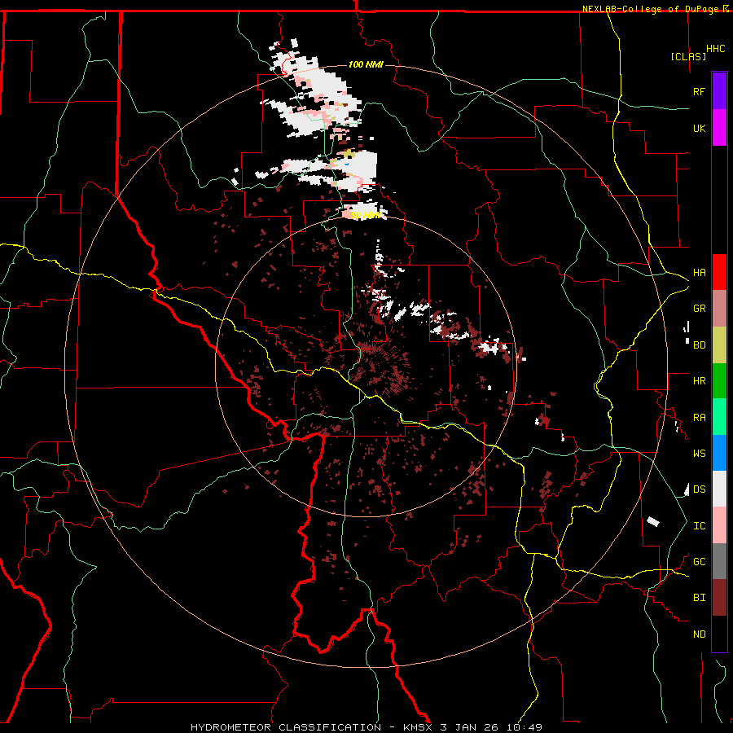This screenshot has height=733, width=733.
Task: Click the magenta UK legend swatch
Action: pyautogui.click(x=719, y=128)
